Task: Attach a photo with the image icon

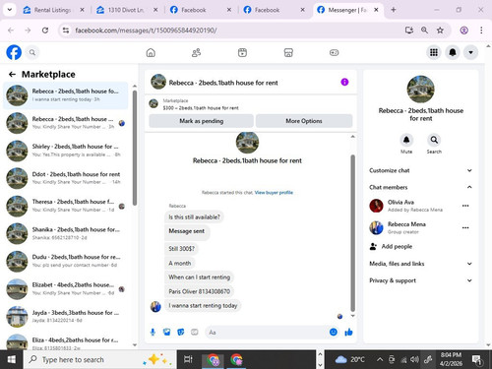Action: tap(166, 333)
